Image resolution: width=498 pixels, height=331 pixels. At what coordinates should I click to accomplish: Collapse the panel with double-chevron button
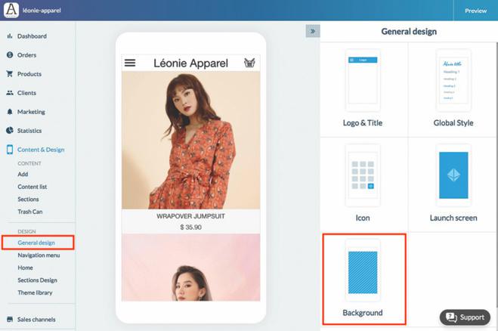(313, 31)
